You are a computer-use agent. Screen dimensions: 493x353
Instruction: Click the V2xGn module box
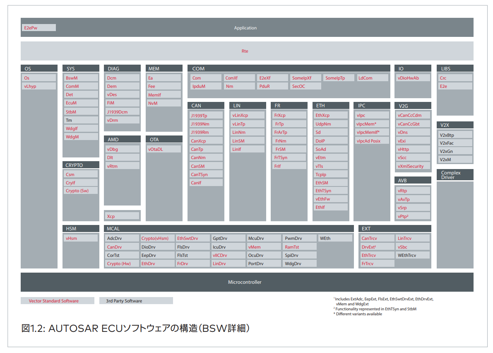[455, 151]
